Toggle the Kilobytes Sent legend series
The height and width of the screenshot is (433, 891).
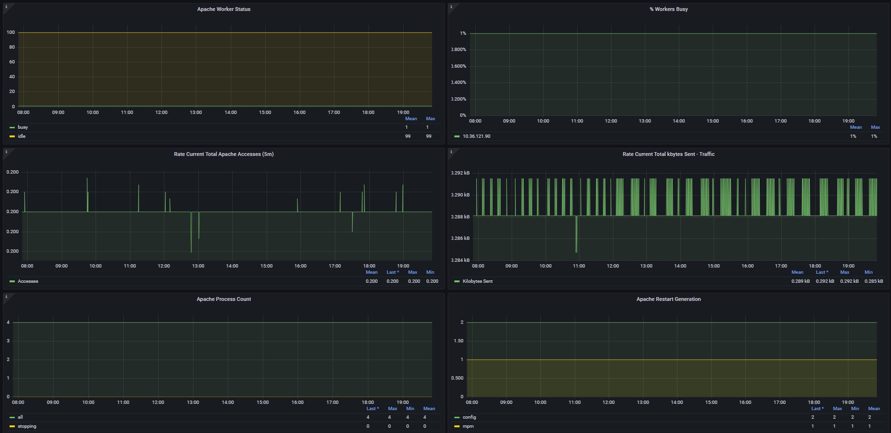(477, 281)
